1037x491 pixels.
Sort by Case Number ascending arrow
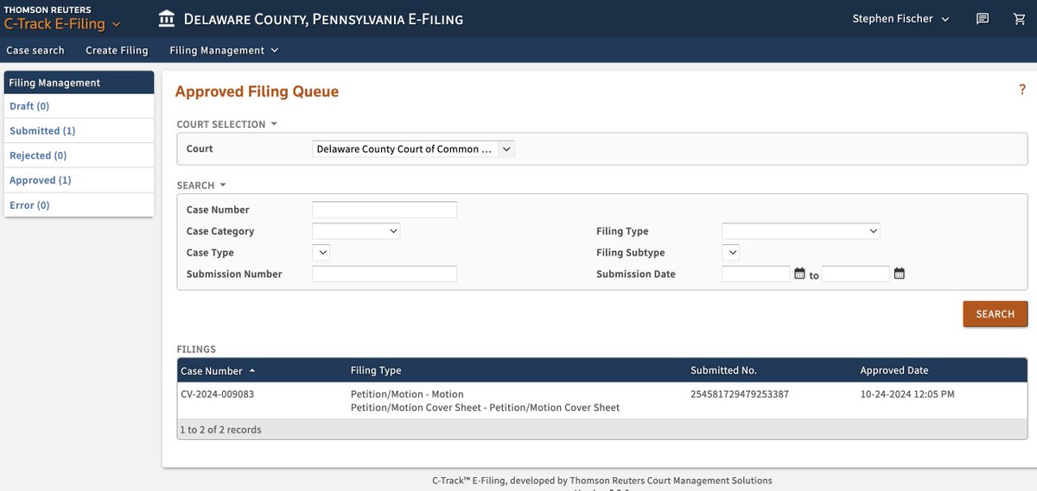[x=252, y=370]
